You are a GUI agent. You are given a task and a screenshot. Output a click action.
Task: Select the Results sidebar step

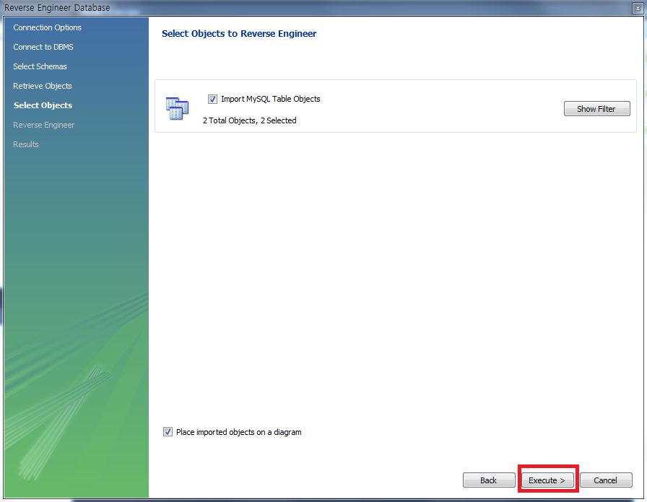click(x=26, y=144)
